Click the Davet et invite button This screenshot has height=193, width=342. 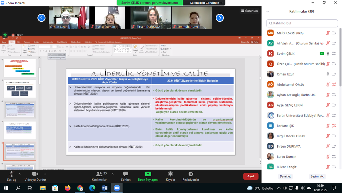[x=285, y=176]
